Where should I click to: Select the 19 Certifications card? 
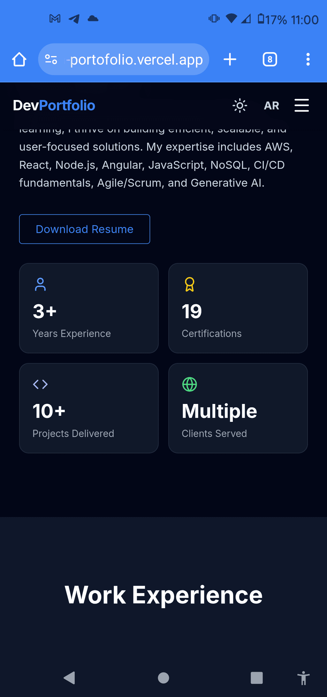click(x=238, y=308)
